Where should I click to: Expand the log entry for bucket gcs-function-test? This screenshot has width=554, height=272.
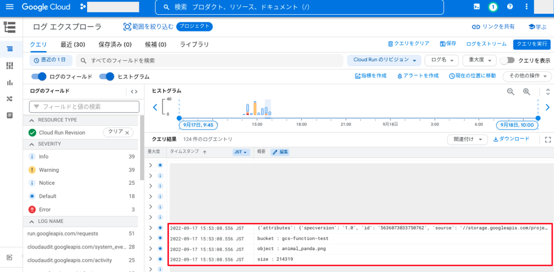pyautogui.click(x=151, y=238)
